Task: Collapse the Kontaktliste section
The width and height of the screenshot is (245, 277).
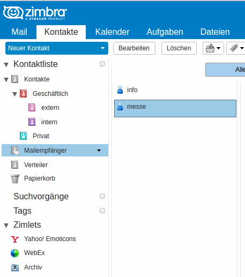Action: point(6,65)
